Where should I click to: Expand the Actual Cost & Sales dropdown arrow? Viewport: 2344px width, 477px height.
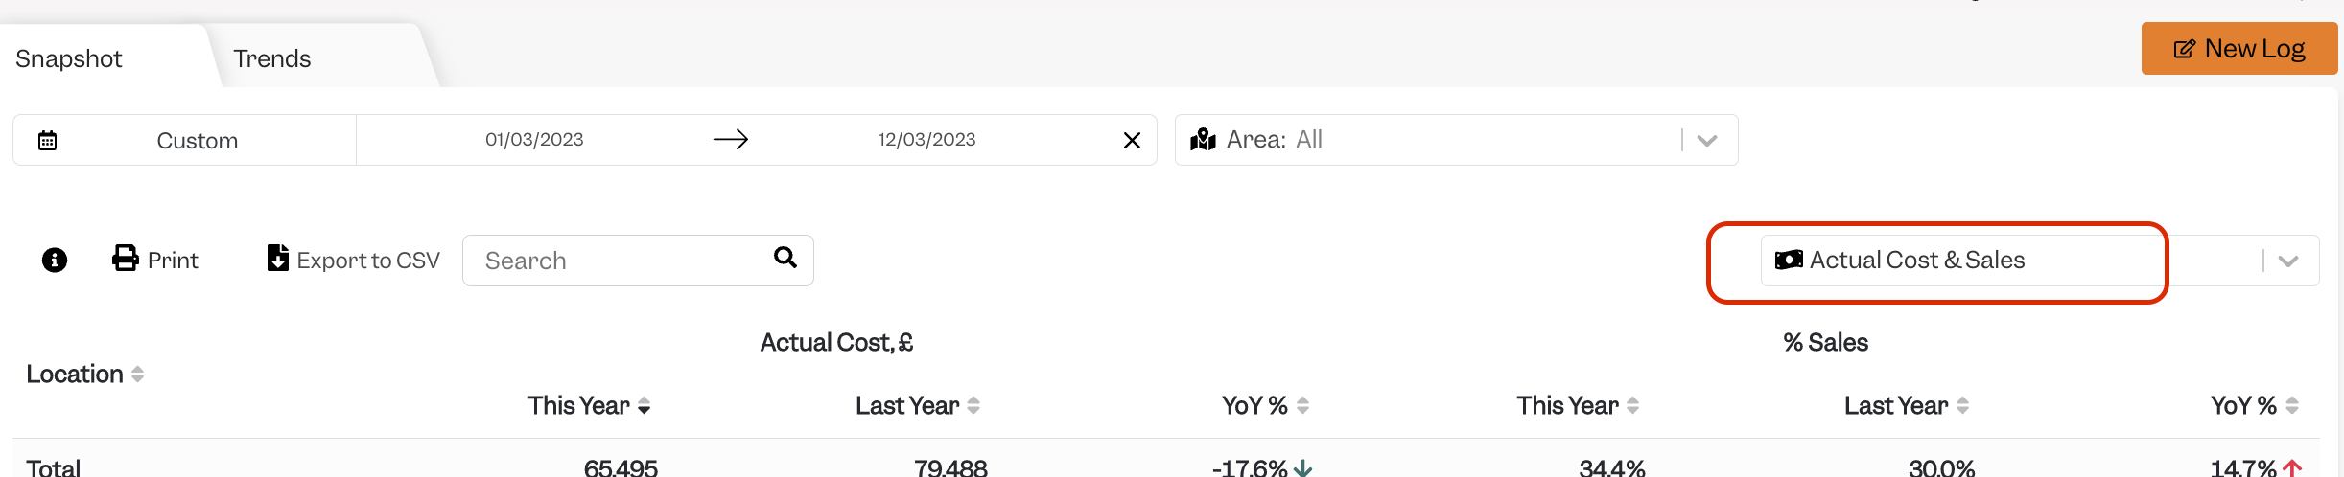point(2288,261)
